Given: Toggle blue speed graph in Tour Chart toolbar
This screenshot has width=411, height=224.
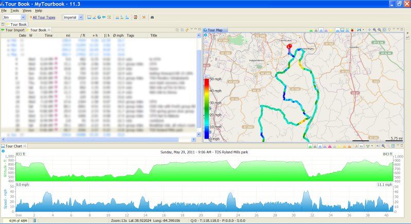Looking at the screenshot, I should click(x=320, y=146).
